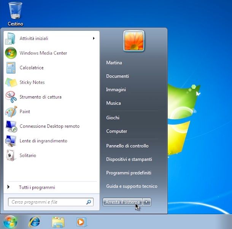The image size is (232, 229).
Task: Click the Paint palette icon
Action: (x=11, y=111)
